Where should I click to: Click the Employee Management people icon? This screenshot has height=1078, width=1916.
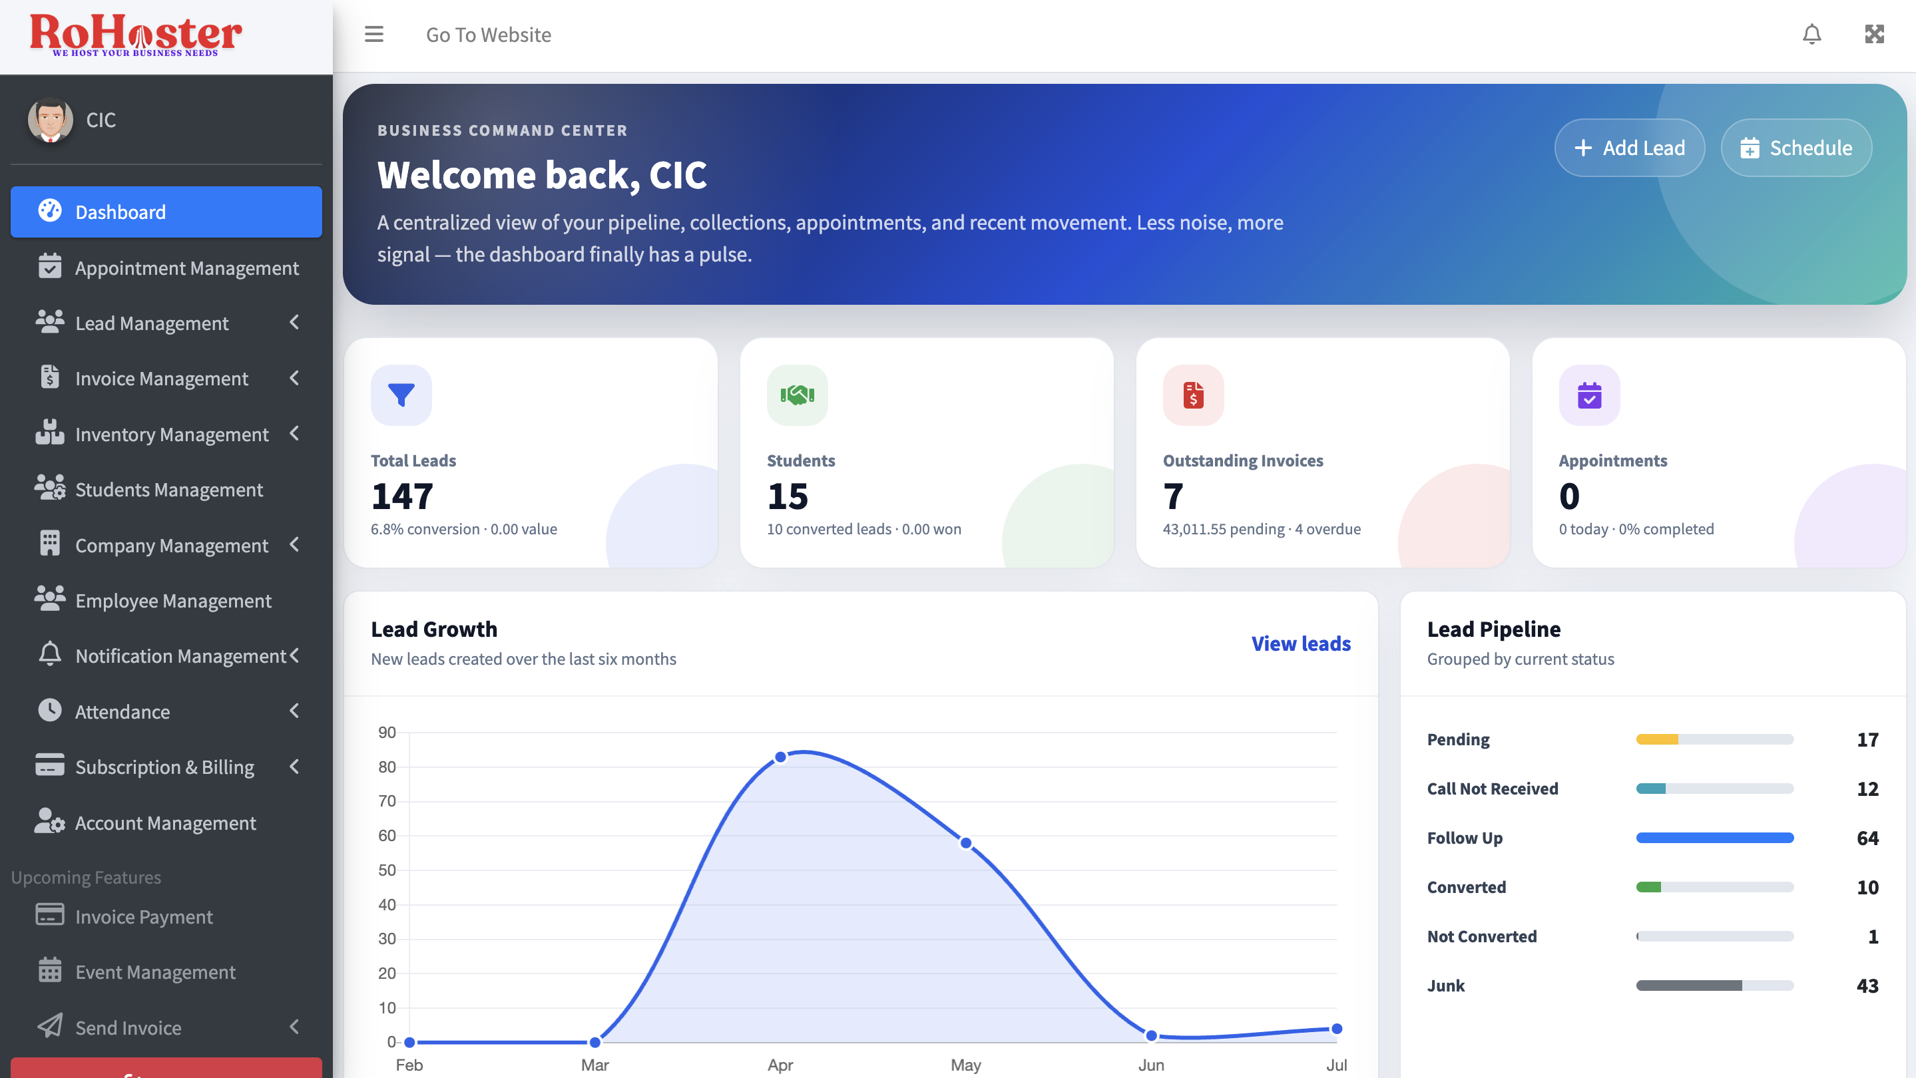click(50, 598)
